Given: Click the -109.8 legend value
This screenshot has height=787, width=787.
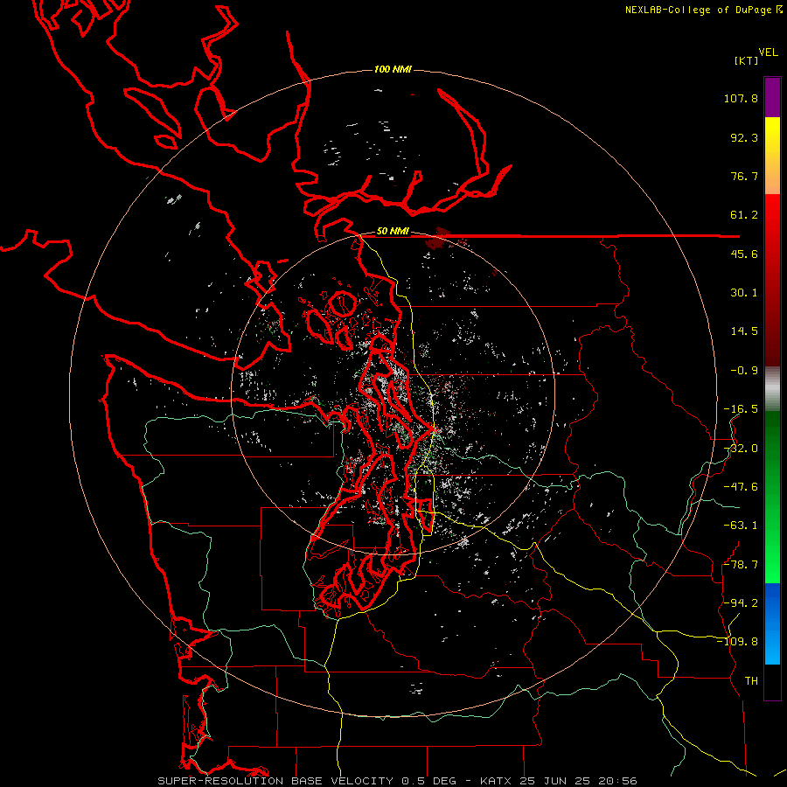Looking at the screenshot, I should 737,642.
